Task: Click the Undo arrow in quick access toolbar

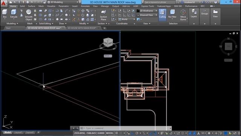Action: (x=32, y=2)
